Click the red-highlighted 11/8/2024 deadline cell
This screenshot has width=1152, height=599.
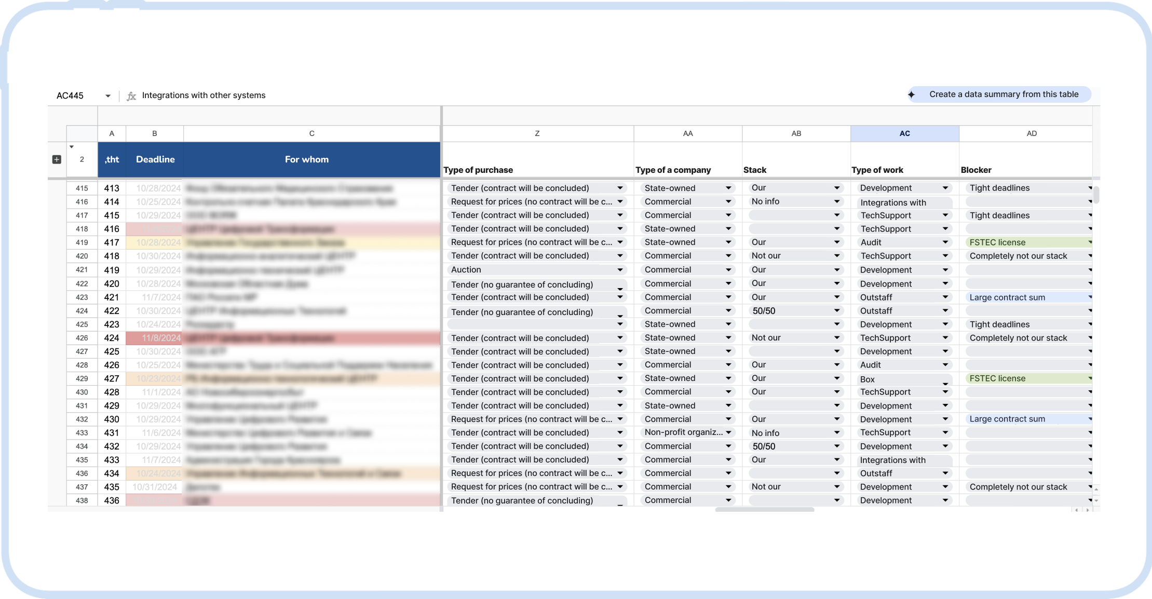(155, 338)
